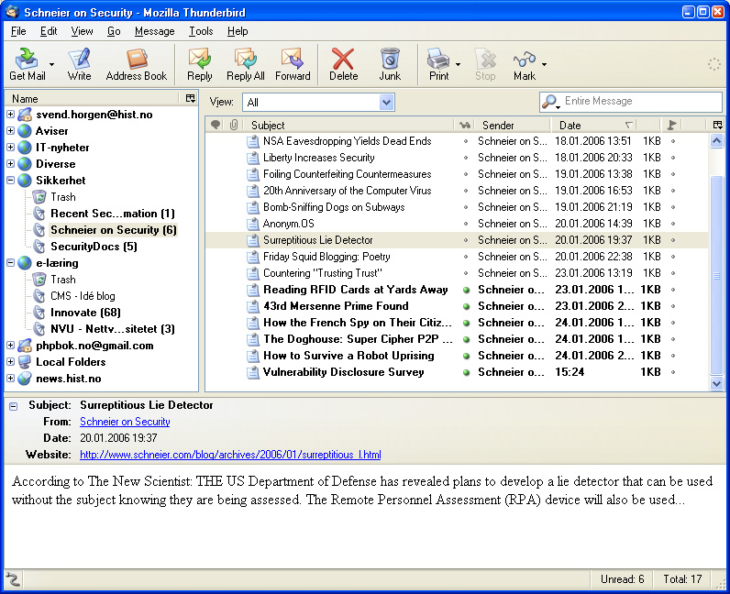
Task: Open the Edit menu
Action: click(49, 31)
